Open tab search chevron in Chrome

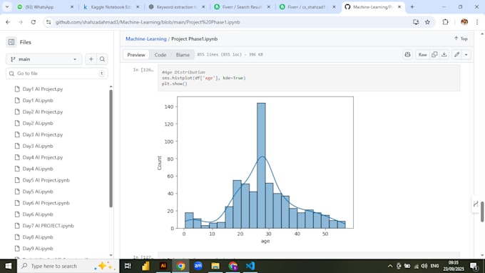7,7
